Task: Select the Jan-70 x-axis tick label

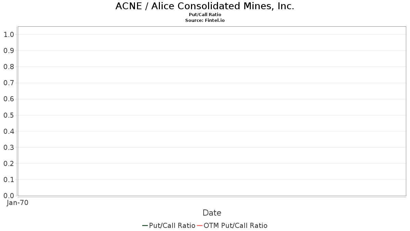Action: click(x=17, y=203)
